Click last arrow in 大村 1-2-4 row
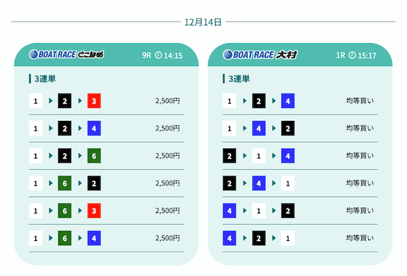Image resolution: width=407 pixels, height=276 pixels. [274, 100]
